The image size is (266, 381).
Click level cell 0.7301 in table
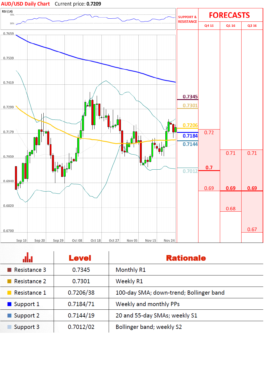[x=81, y=281]
